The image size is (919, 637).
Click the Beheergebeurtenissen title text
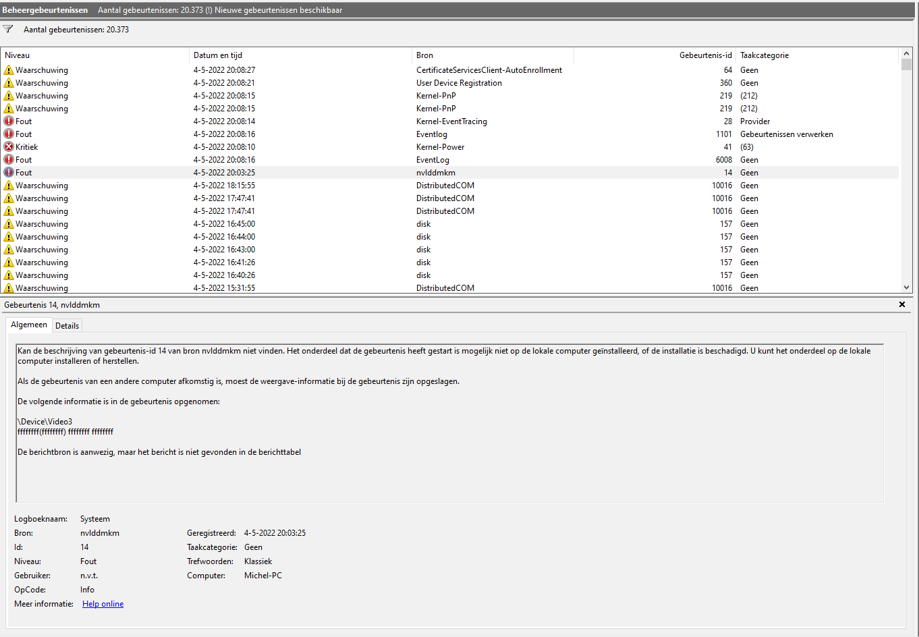pyautogui.click(x=45, y=10)
